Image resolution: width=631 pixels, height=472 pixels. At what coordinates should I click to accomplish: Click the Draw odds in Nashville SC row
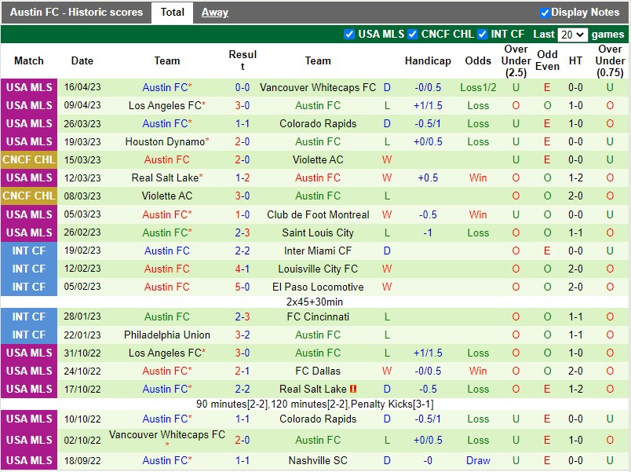(x=478, y=460)
